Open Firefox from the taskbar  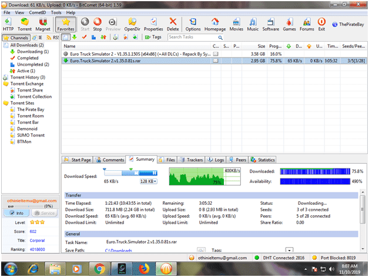pos(144,269)
